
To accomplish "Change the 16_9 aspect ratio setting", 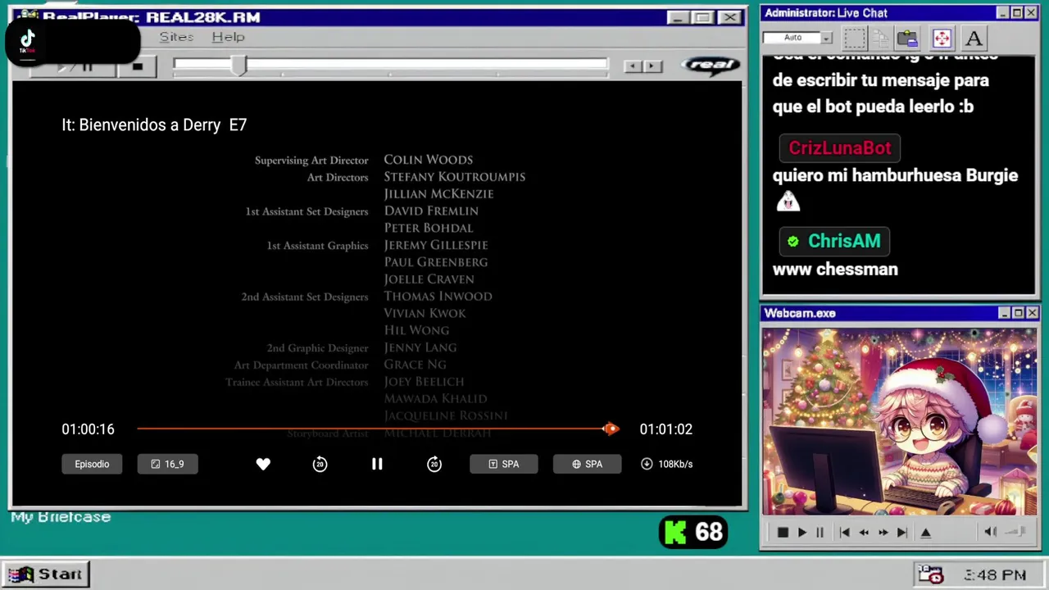I will click(167, 464).
